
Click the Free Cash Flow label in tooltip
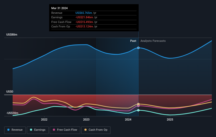(61, 22)
